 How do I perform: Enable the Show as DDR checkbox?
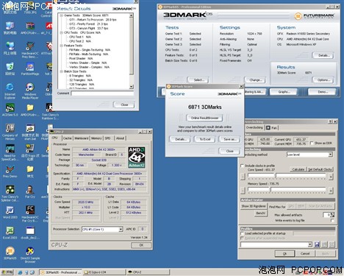(x=312, y=143)
